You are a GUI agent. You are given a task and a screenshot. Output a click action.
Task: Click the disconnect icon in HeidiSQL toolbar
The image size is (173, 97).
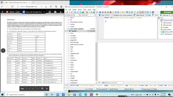(72, 12)
